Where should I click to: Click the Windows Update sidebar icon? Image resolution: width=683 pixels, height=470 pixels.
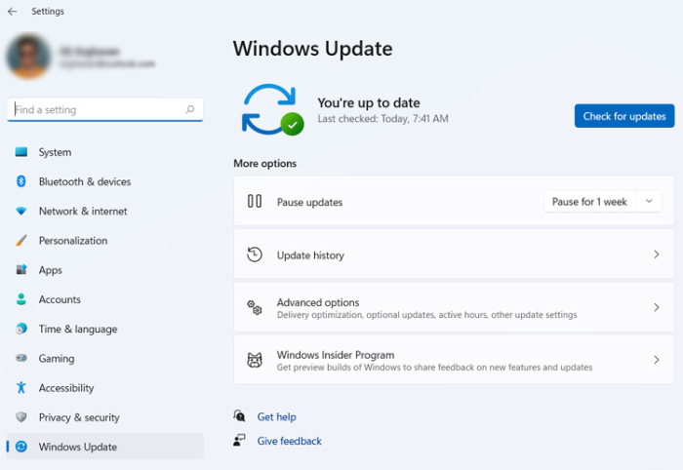(21, 447)
